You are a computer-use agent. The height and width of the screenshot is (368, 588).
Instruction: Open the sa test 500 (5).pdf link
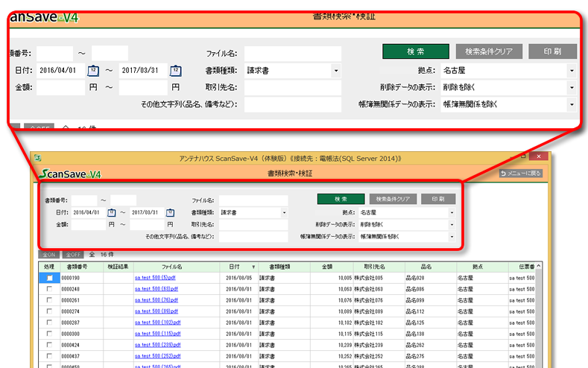coord(155,278)
